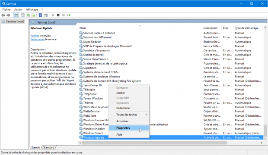Screen dimensions: 268x155
Task: Select the Windows Update service row
Action: (x=170, y=137)
